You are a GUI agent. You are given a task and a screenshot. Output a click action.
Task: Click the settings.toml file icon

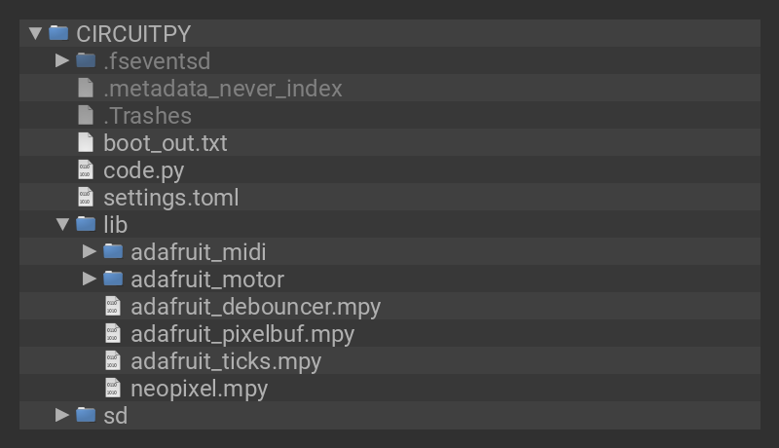86,197
